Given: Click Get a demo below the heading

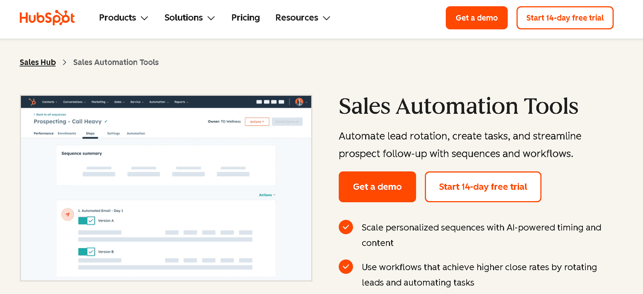Looking at the screenshot, I should (377, 187).
